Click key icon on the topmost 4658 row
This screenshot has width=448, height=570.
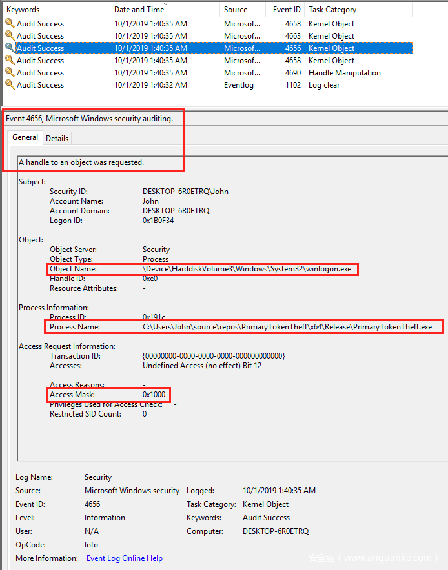pyautogui.click(x=10, y=24)
